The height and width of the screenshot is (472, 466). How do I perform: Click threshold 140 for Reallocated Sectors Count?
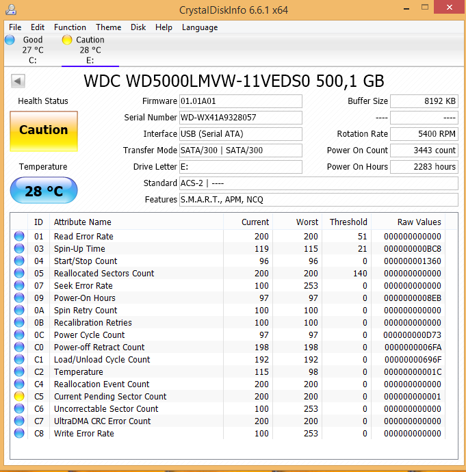[360, 274]
